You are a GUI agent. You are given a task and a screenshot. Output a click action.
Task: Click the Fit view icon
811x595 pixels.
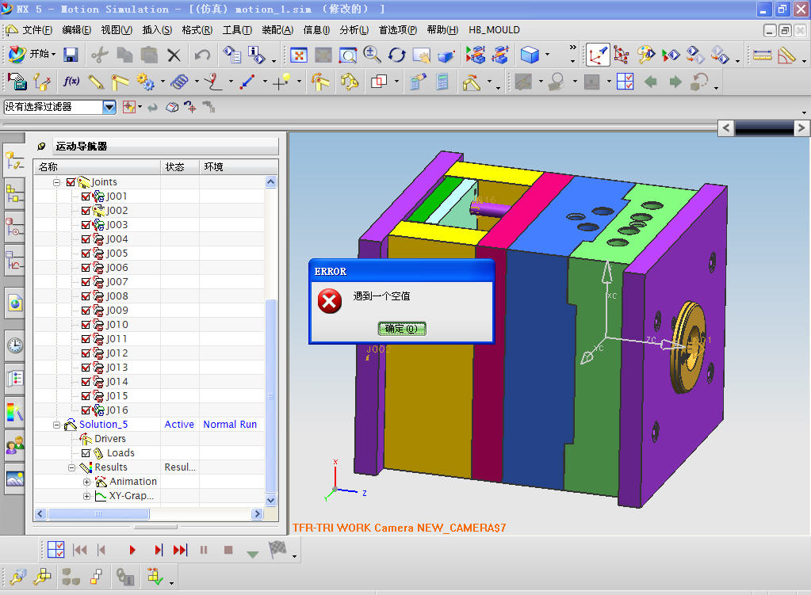coord(299,55)
